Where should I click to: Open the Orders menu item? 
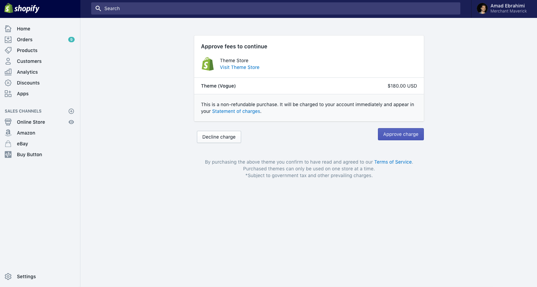25,40
